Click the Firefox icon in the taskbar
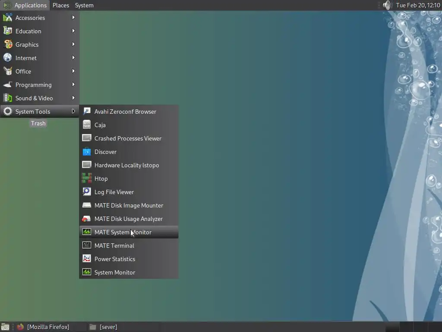The width and height of the screenshot is (442, 332). pyautogui.click(x=20, y=327)
